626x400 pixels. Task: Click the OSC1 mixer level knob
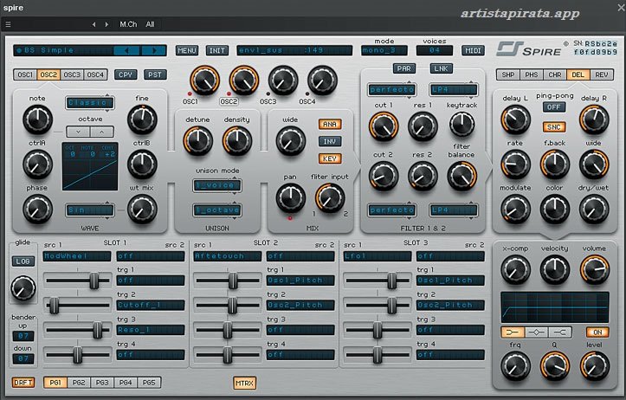click(x=205, y=81)
